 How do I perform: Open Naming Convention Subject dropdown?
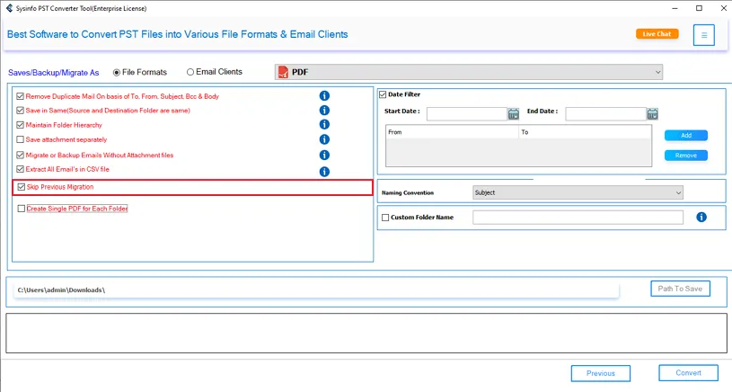tap(578, 192)
